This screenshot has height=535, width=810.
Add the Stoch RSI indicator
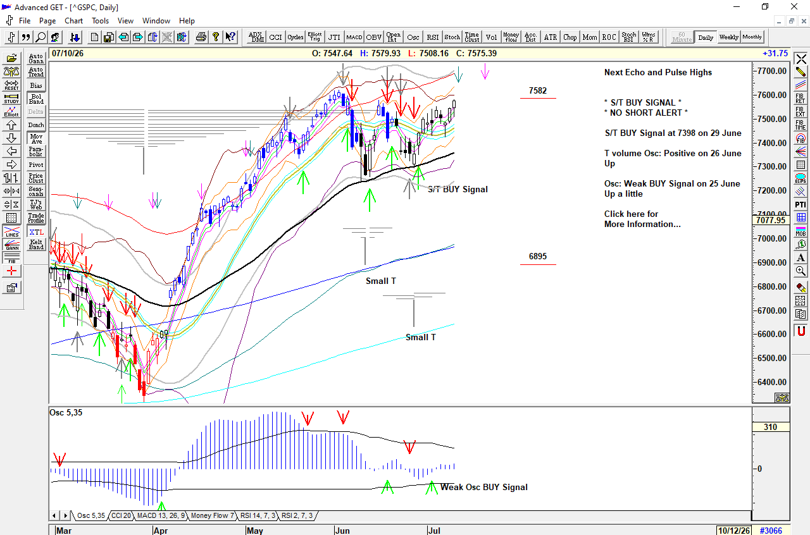click(629, 37)
